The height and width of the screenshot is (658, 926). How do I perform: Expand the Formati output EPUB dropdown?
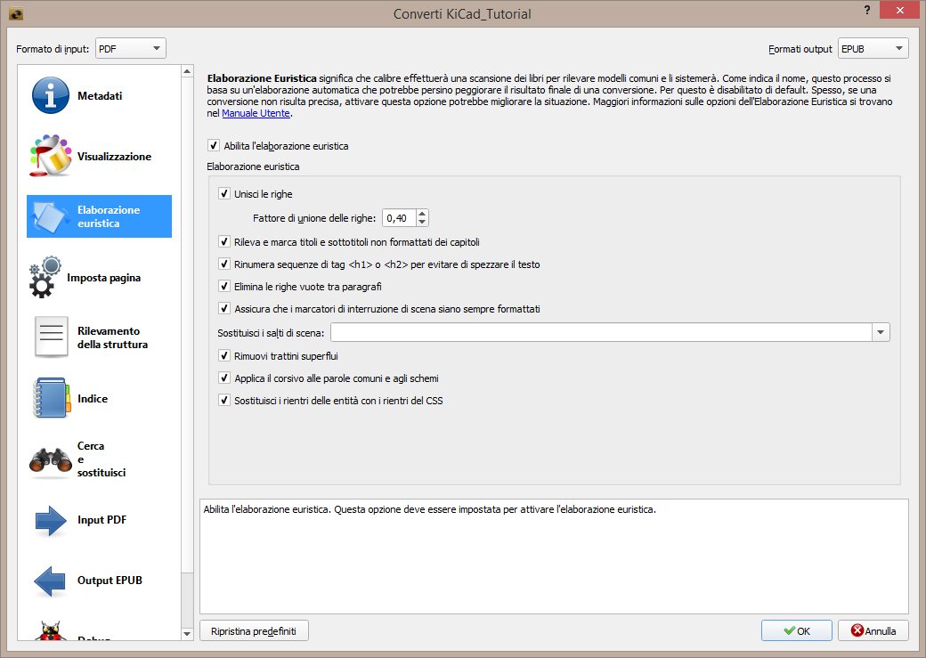point(873,48)
